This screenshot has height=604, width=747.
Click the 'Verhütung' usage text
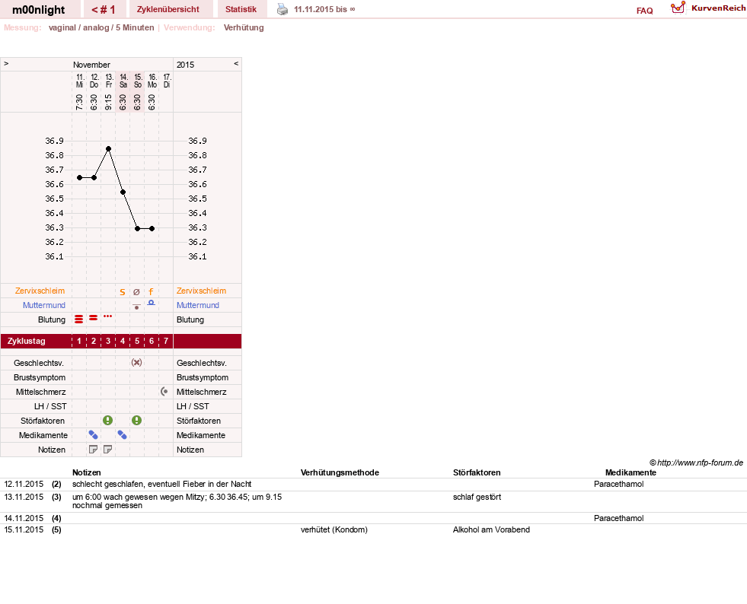[x=244, y=27]
